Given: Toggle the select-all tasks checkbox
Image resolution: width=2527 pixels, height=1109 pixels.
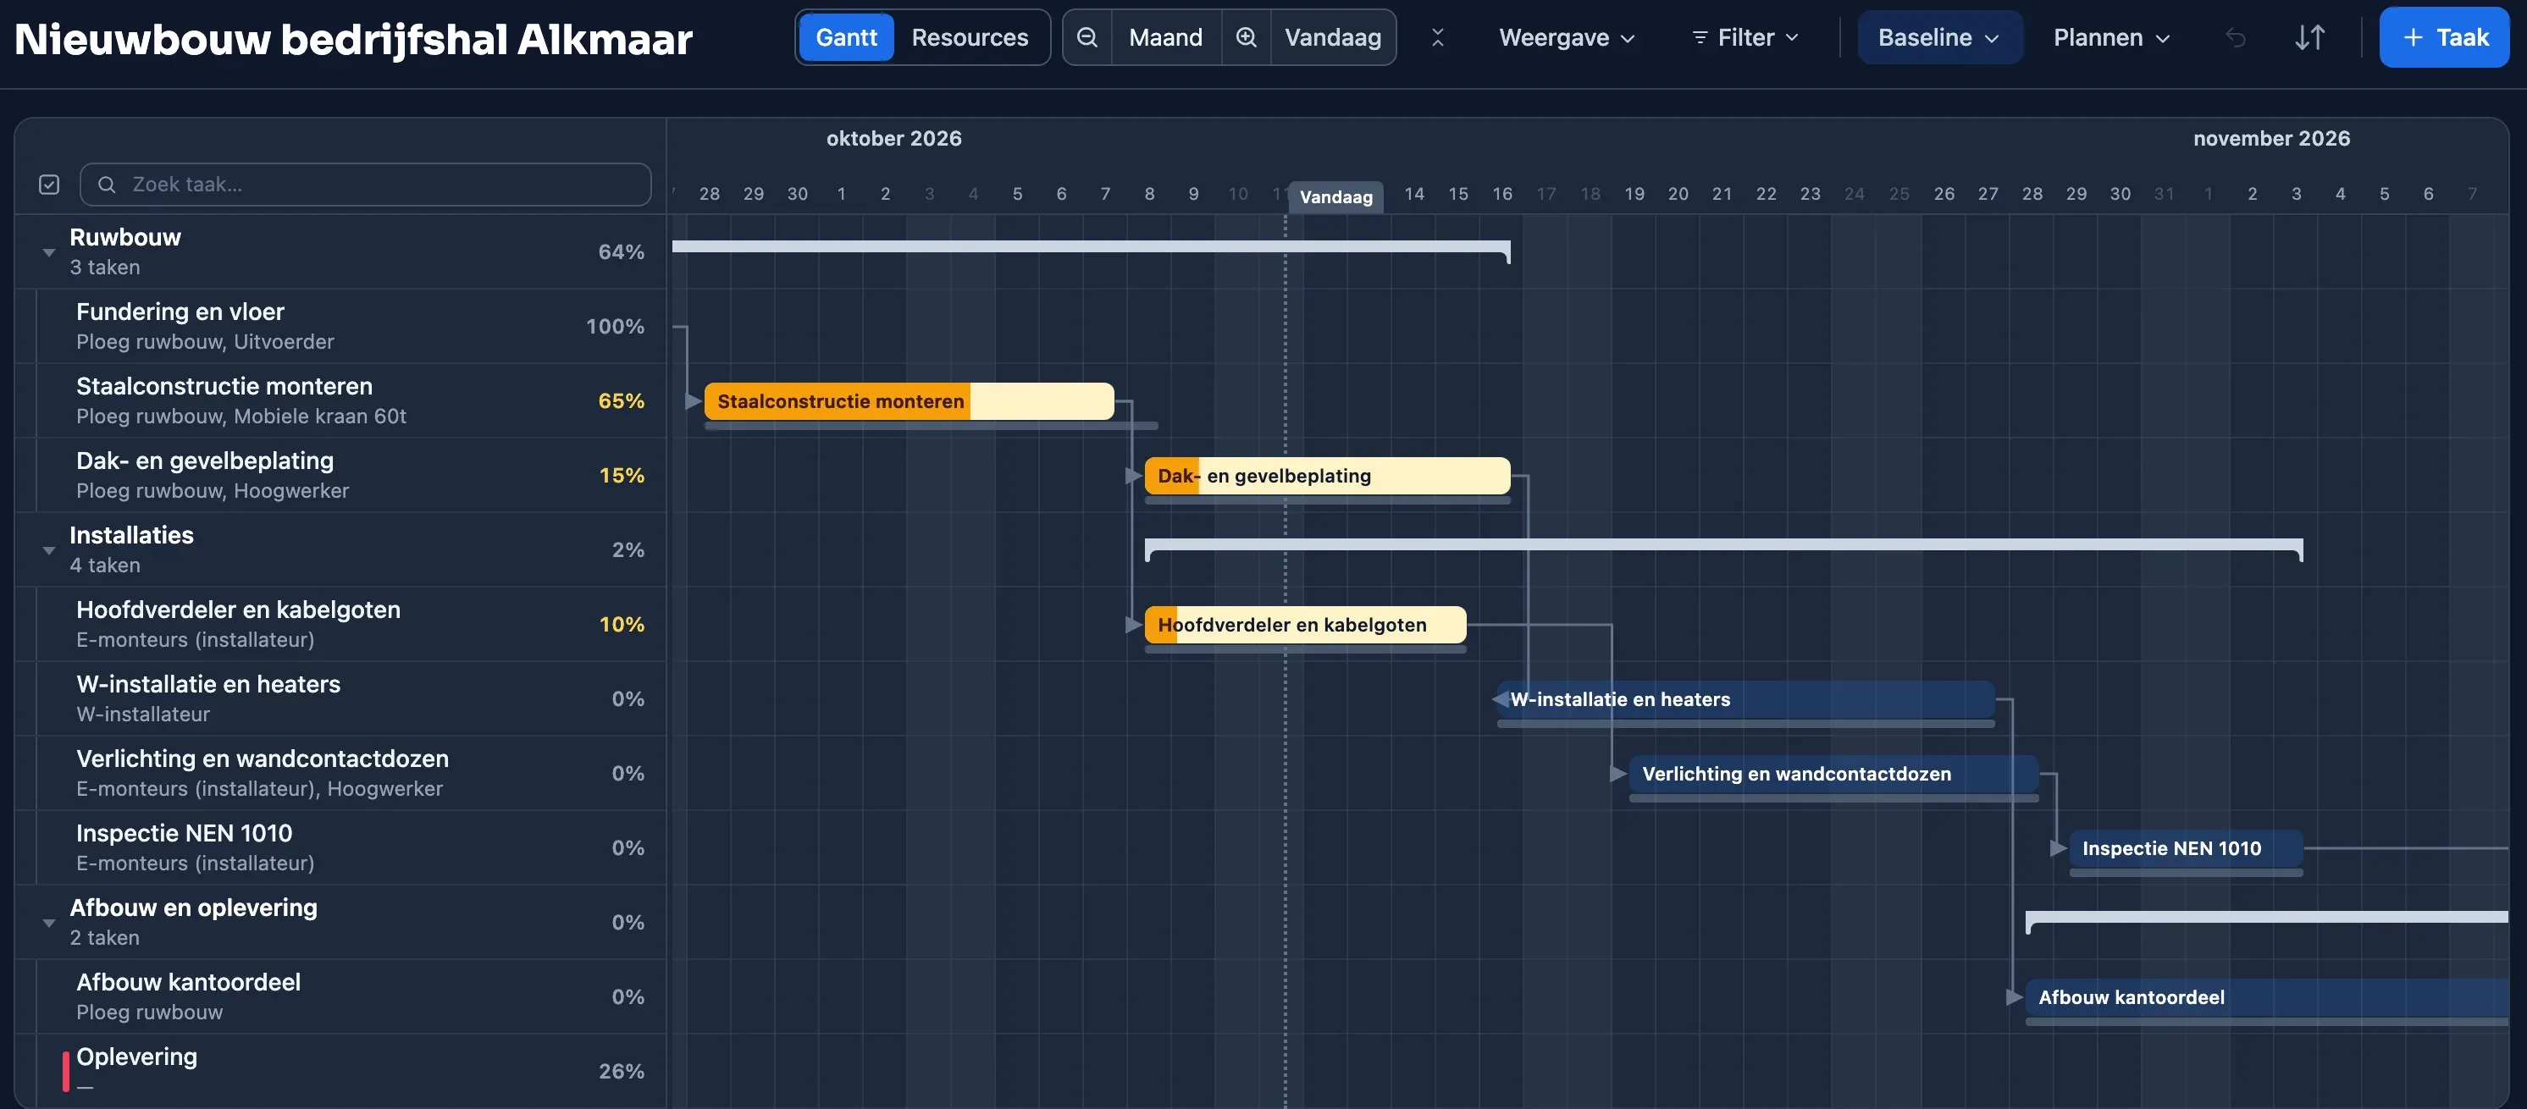Looking at the screenshot, I should pyautogui.click(x=49, y=185).
